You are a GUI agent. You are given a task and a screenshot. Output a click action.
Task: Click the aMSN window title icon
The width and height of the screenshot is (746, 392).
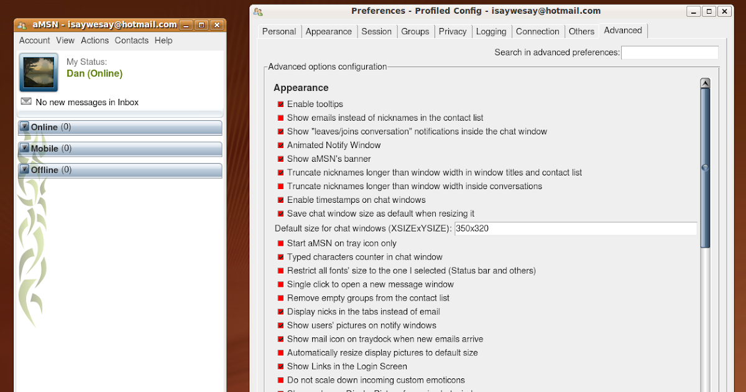point(22,25)
